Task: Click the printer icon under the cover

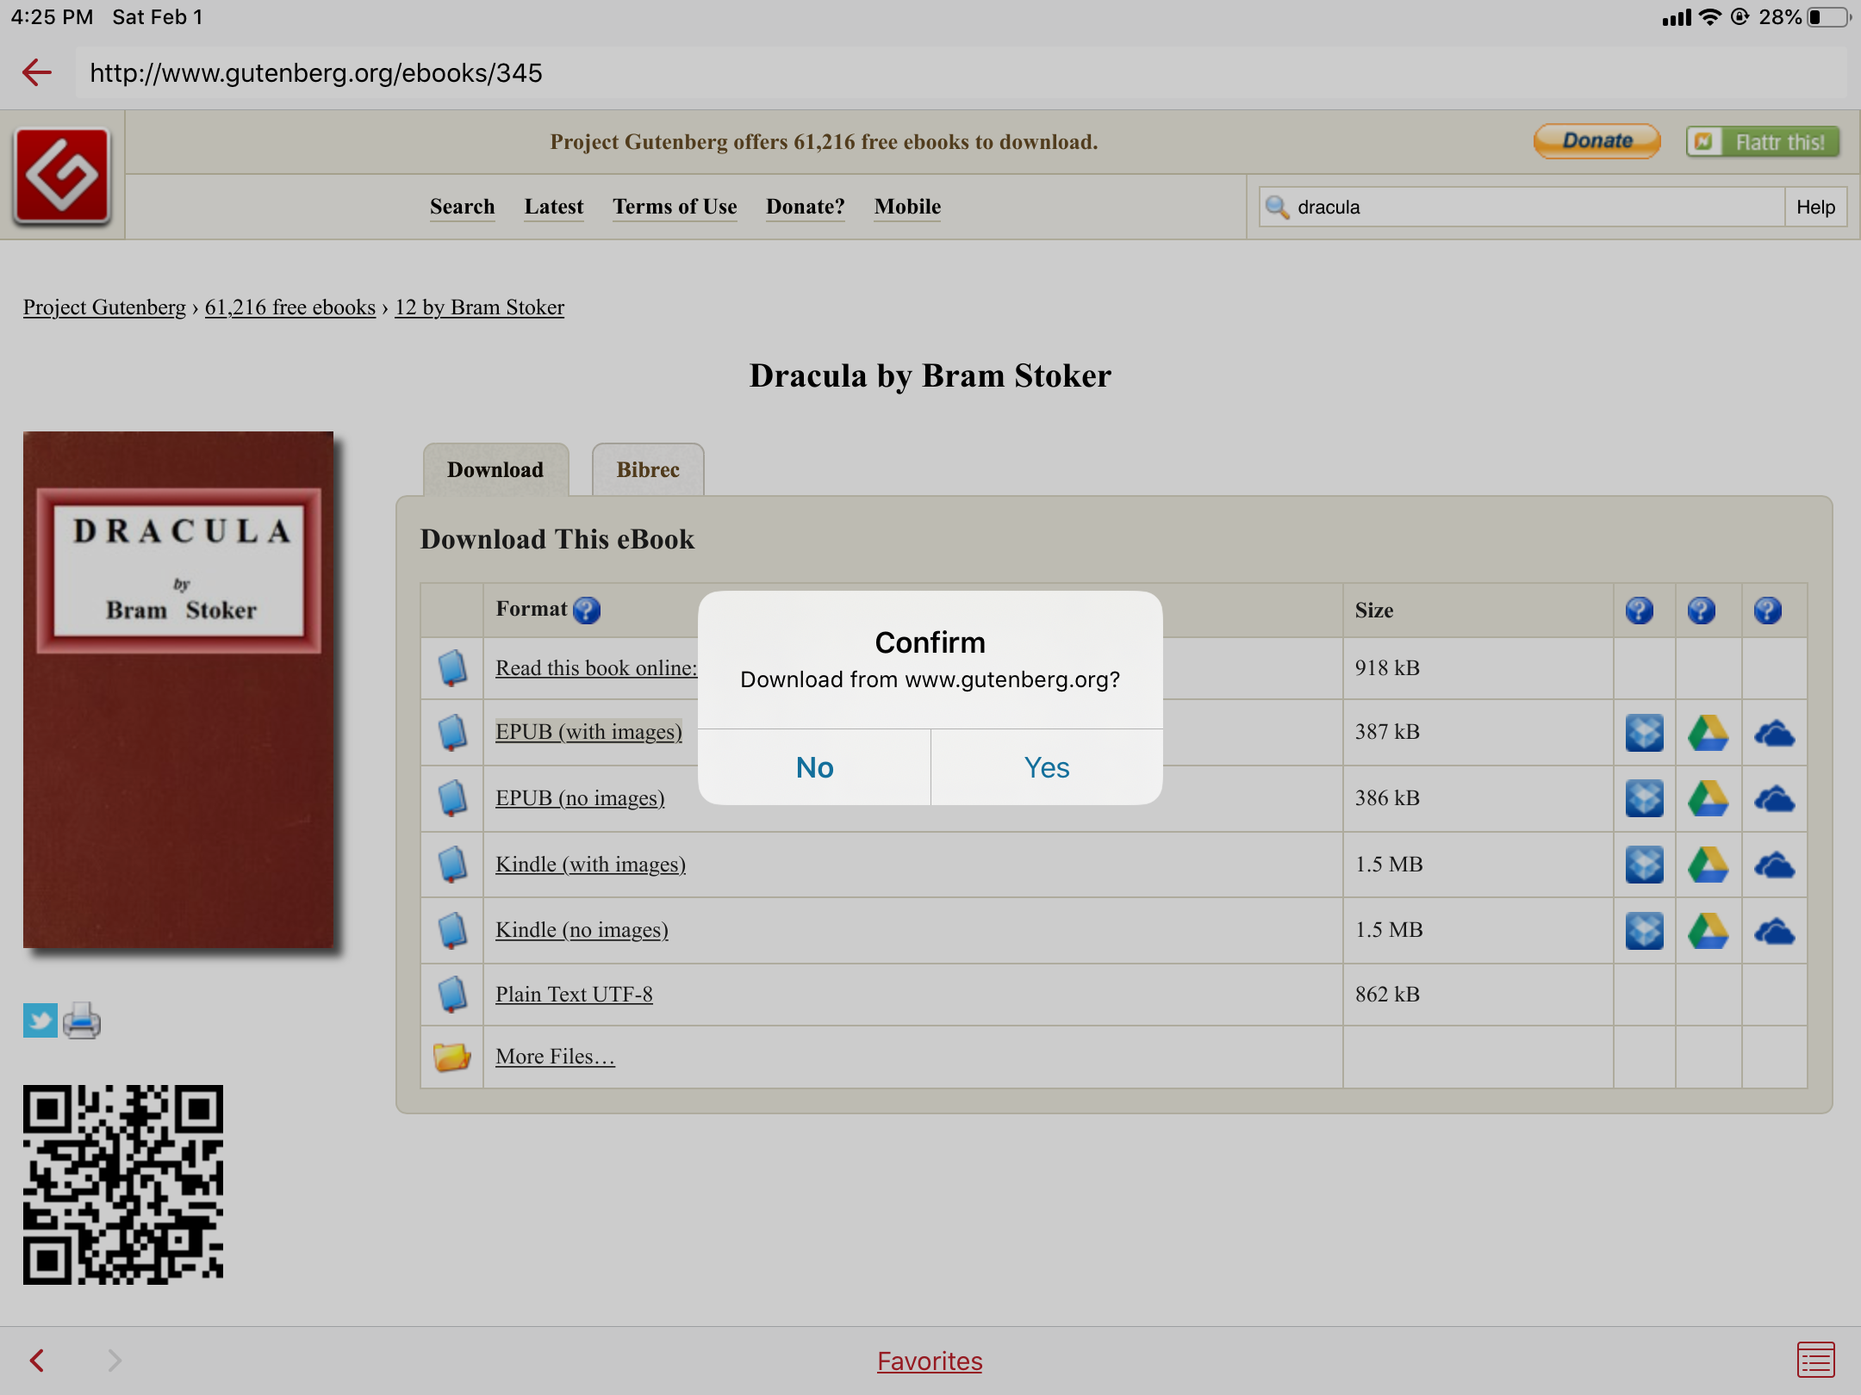Action: (82, 1021)
